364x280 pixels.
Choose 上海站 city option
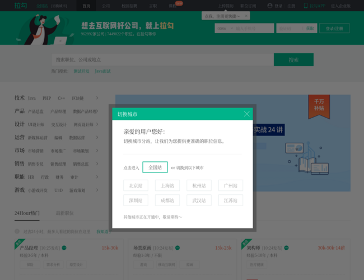(x=167, y=185)
